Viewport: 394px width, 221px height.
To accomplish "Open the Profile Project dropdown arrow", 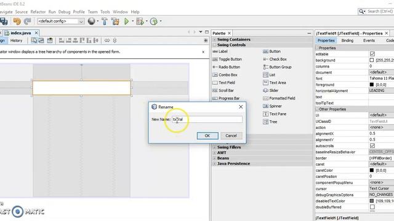I will (x=161, y=21).
